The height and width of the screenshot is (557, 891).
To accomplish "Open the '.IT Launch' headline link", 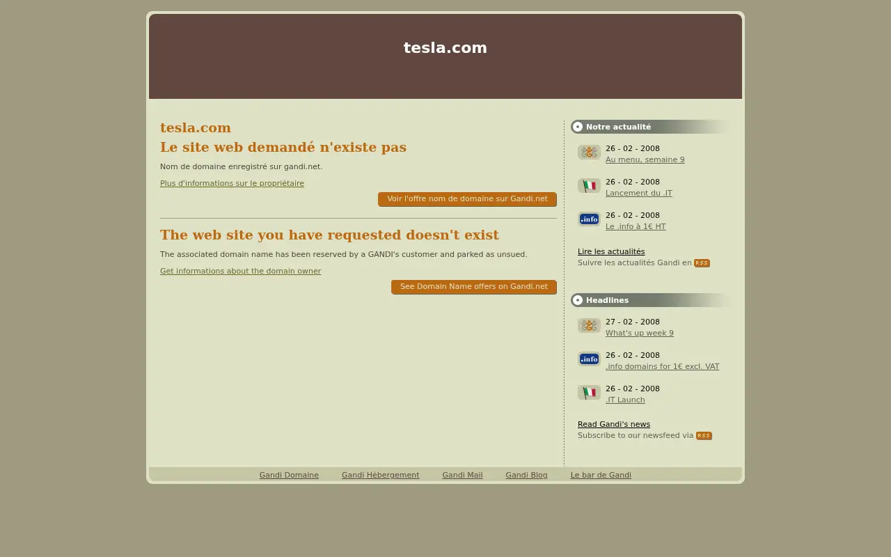I will [x=625, y=400].
